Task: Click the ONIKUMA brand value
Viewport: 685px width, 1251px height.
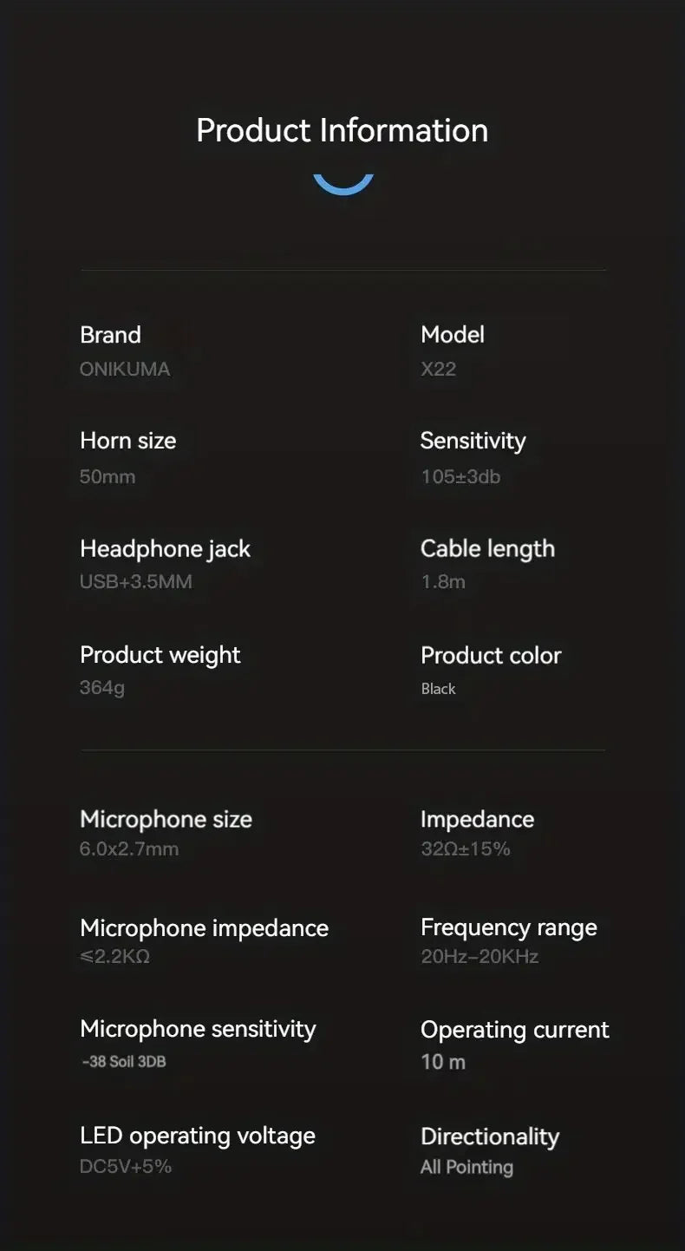Action: point(125,369)
